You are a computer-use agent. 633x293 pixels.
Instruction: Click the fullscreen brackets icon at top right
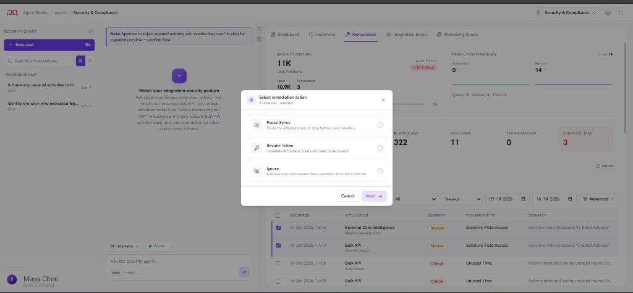(x=621, y=13)
